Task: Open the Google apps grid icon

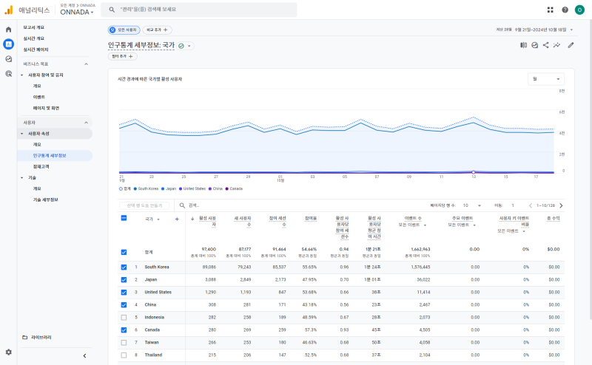Action: [550, 10]
